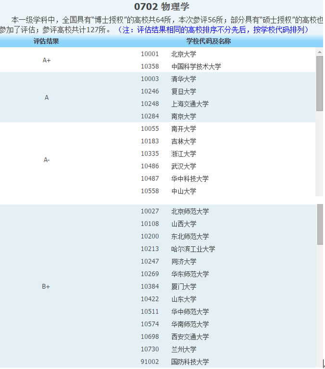The image size is (325, 369).
Task: Click school code 10200
Action: 150,236
